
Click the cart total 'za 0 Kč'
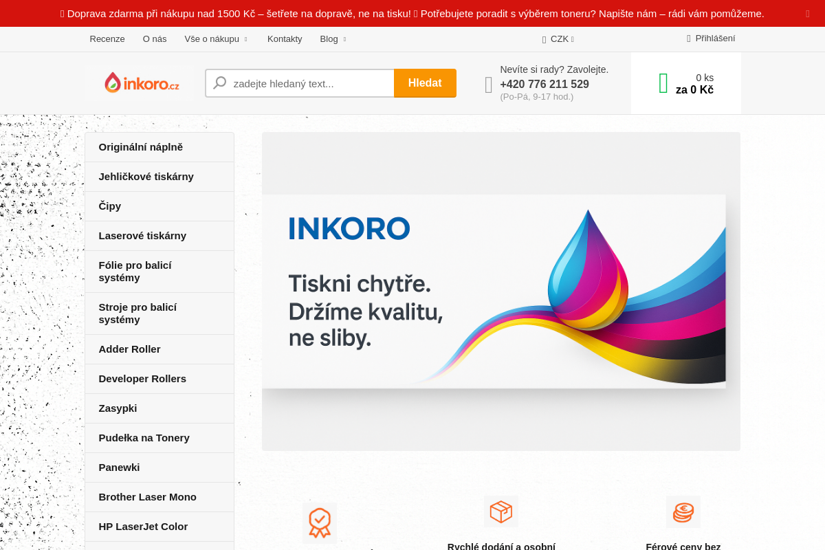click(x=694, y=90)
